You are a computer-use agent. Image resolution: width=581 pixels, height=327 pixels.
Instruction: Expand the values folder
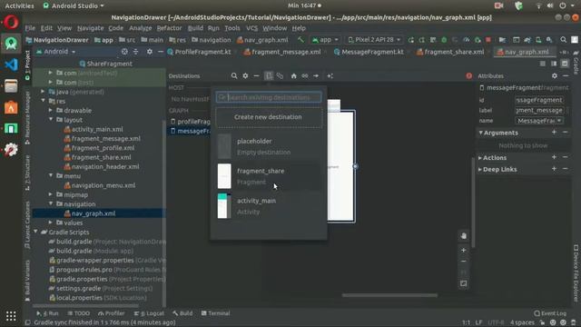click(x=51, y=223)
